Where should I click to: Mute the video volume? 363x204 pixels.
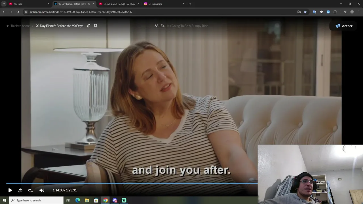click(42, 190)
